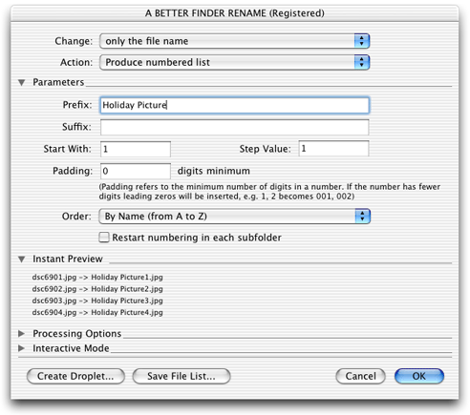
Task: Open the Change popup menu
Action: 234,41
